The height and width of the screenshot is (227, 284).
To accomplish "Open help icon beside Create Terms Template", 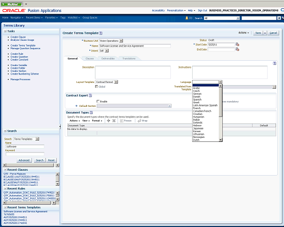I will click(x=101, y=33).
